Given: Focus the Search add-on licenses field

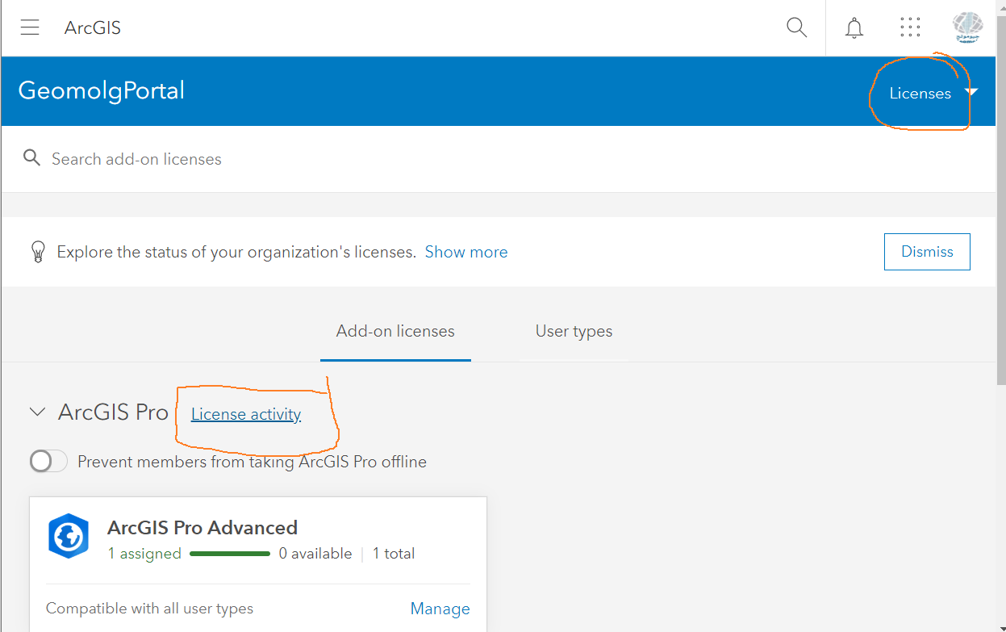Looking at the screenshot, I should pos(323,159).
